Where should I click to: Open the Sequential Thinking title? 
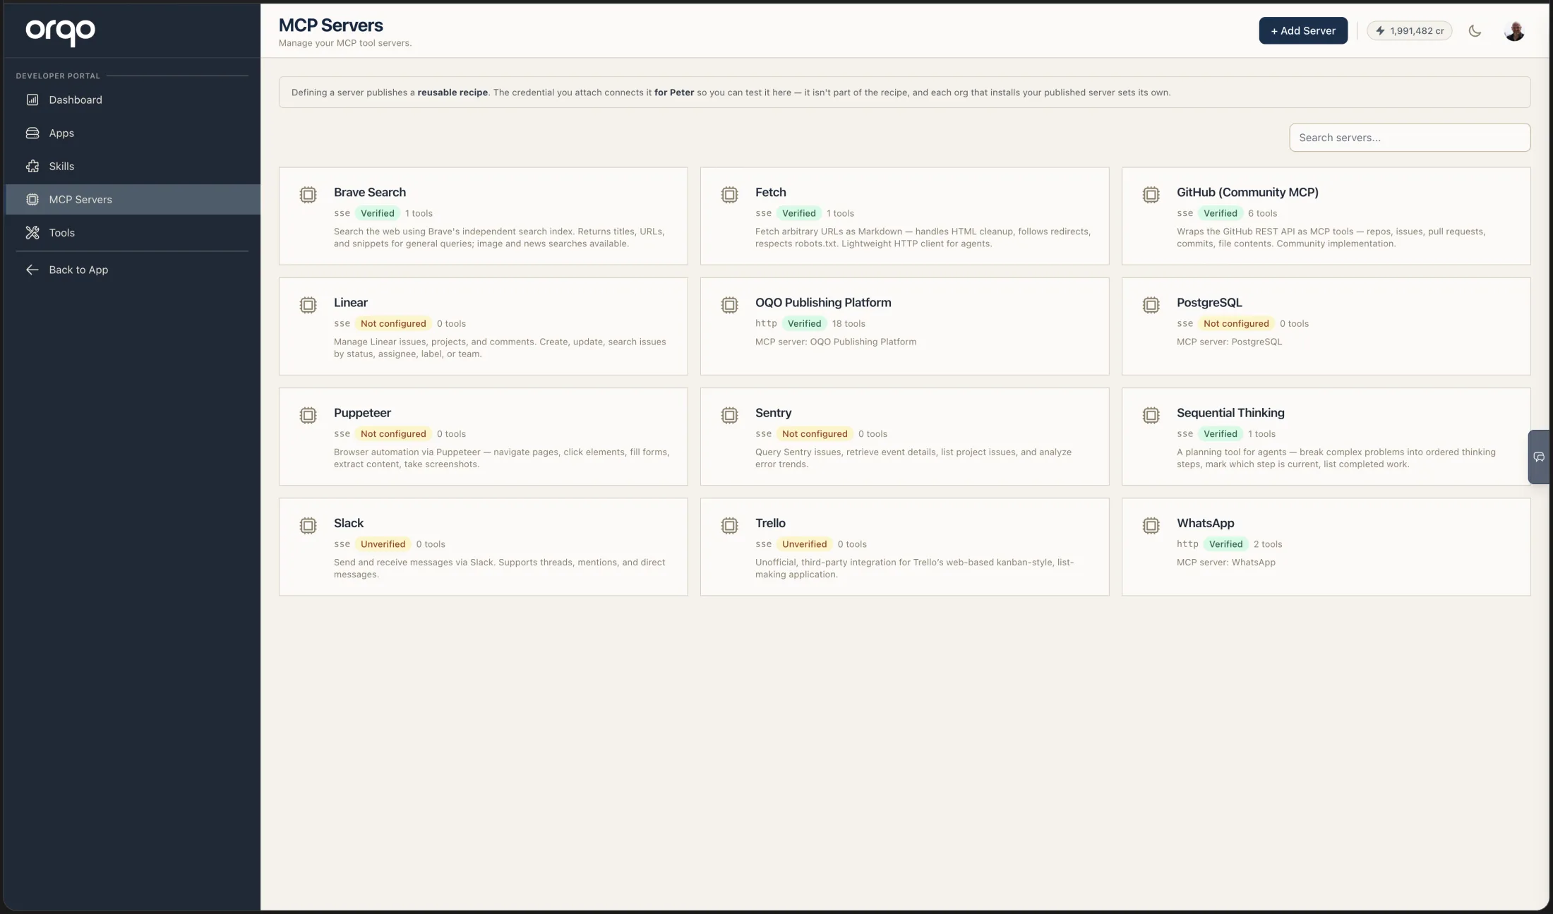(x=1230, y=413)
